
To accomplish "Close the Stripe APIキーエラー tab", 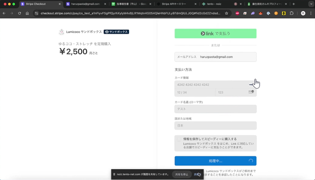I will [195, 4].
